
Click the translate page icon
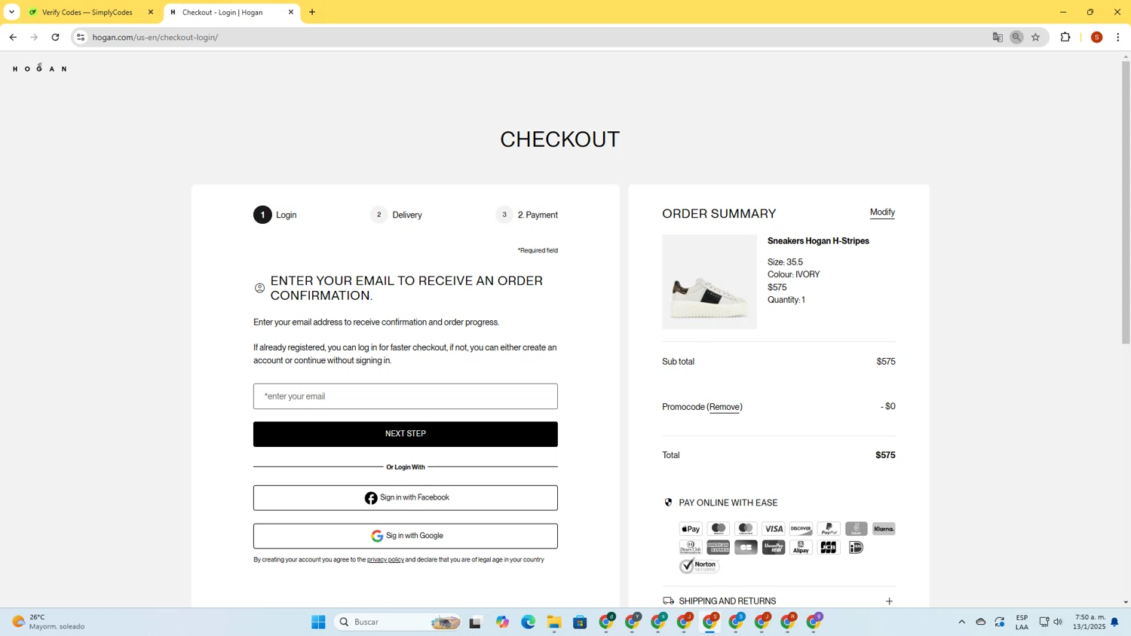coord(998,37)
